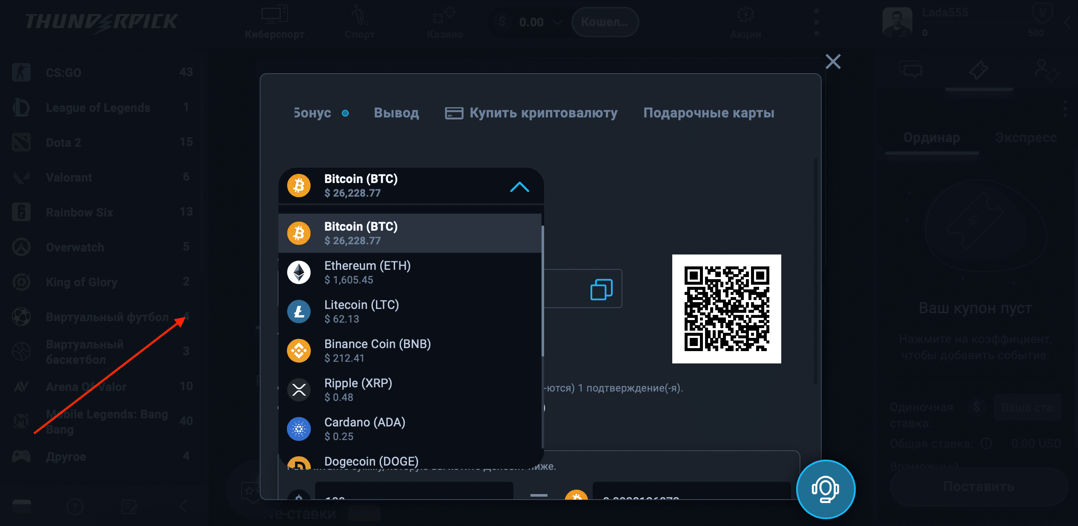This screenshot has height=526, width=1078.
Task: Click the Кошелёк wallet button
Action: point(605,22)
